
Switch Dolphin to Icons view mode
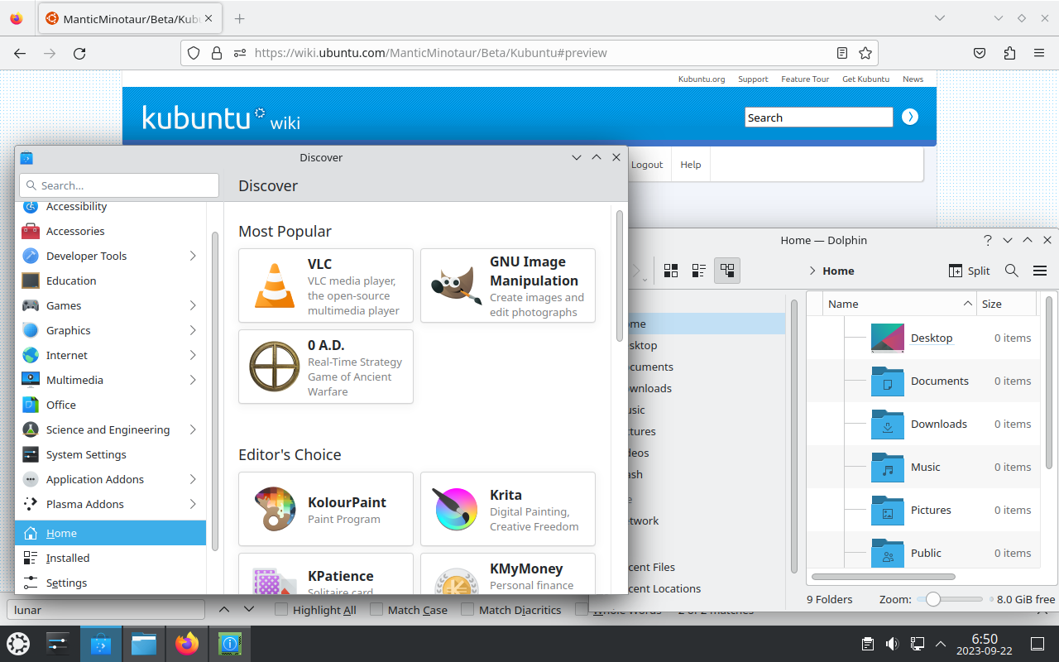pyautogui.click(x=671, y=271)
